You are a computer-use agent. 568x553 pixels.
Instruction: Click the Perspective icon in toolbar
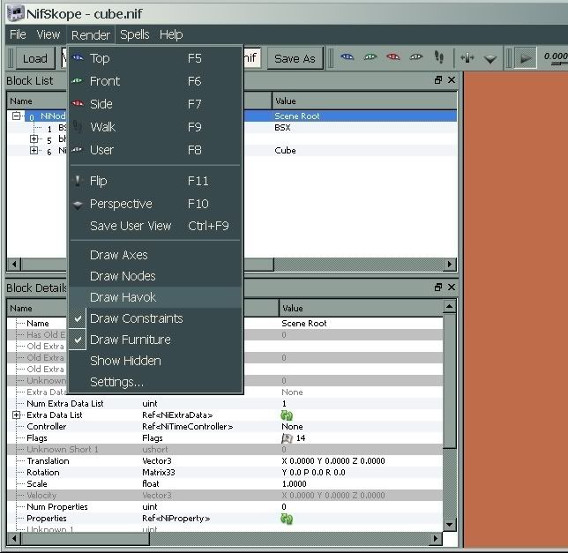click(x=490, y=58)
